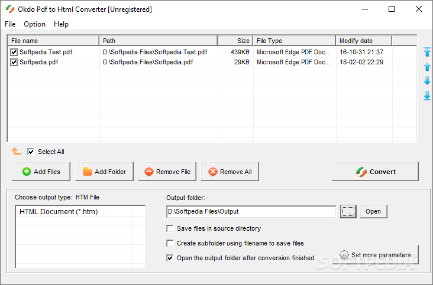The height and width of the screenshot is (285, 433).
Task: Enable Save files in source directory
Action: click(x=170, y=228)
